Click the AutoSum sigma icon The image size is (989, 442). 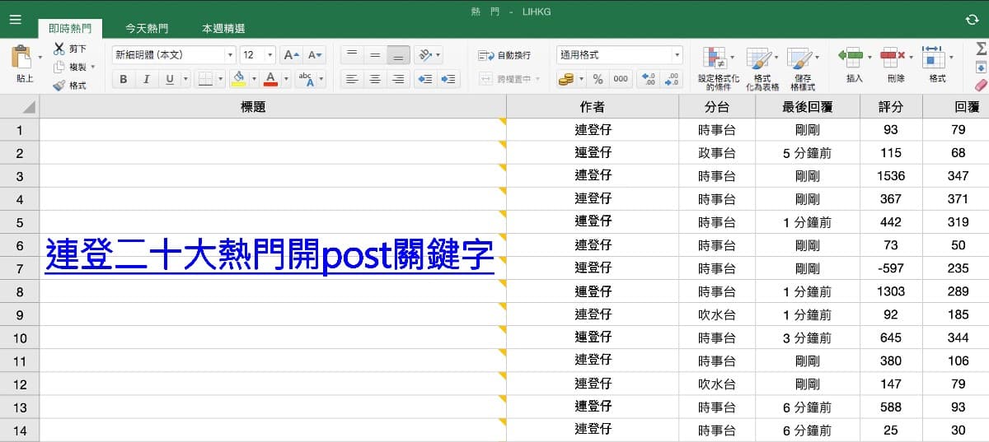click(x=981, y=49)
